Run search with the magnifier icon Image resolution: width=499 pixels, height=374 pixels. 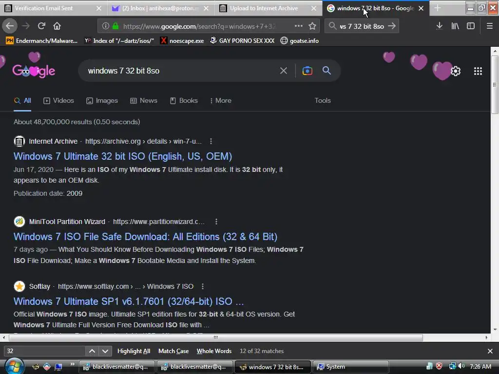tap(327, 71)
